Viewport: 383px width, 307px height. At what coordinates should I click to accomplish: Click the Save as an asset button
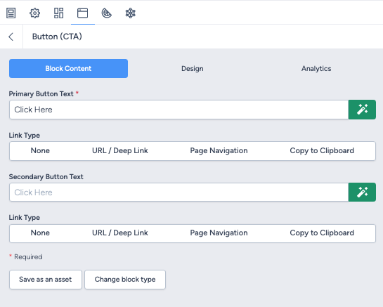click(46, 280)
